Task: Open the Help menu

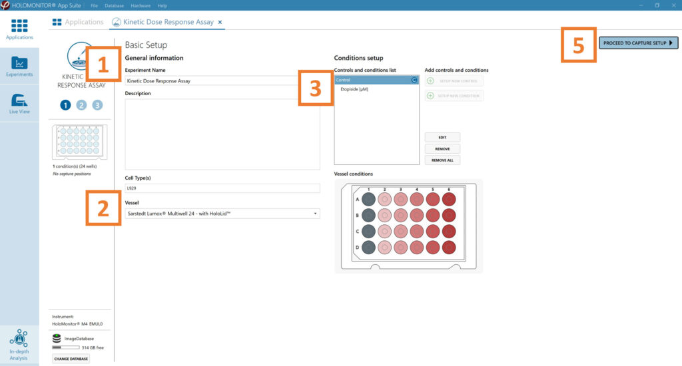Action: pyautogui.click(x=163, y=5)
